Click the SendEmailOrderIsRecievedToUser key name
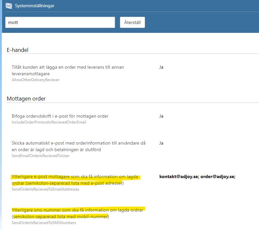 41,156
